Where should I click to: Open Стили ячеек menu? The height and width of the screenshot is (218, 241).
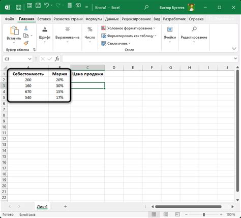coord(116,44)
